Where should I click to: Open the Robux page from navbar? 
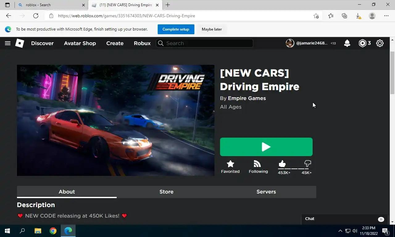tap(142, 43)
